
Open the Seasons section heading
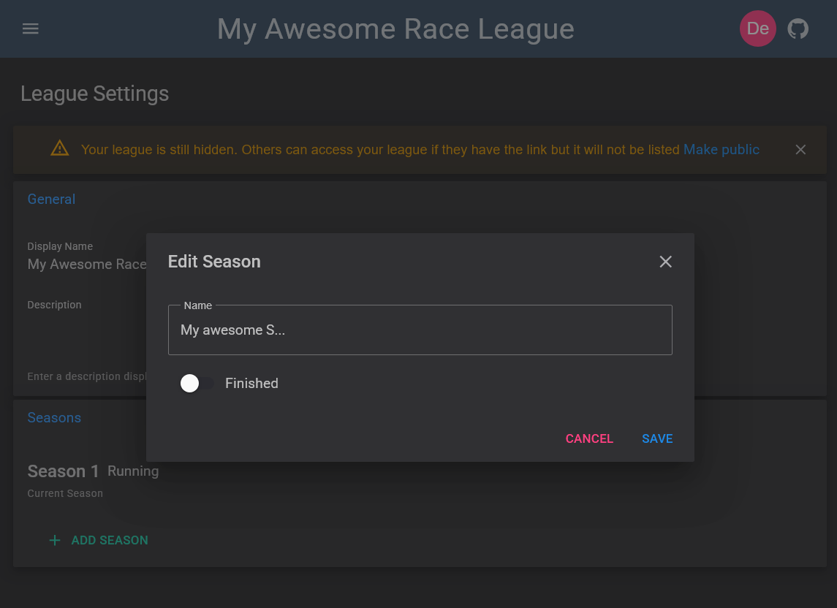tap(54, 418)
